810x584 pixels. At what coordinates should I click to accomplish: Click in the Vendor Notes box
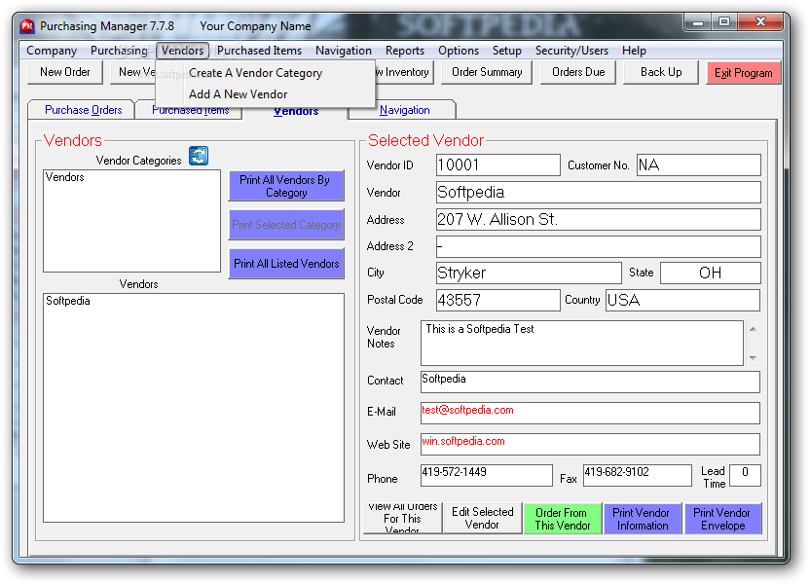tap(581, 344)
